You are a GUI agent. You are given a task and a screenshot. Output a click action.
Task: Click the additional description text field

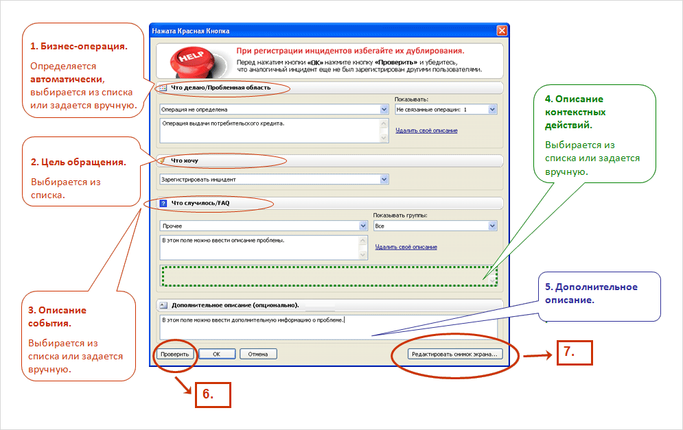(x=329, y=327)
